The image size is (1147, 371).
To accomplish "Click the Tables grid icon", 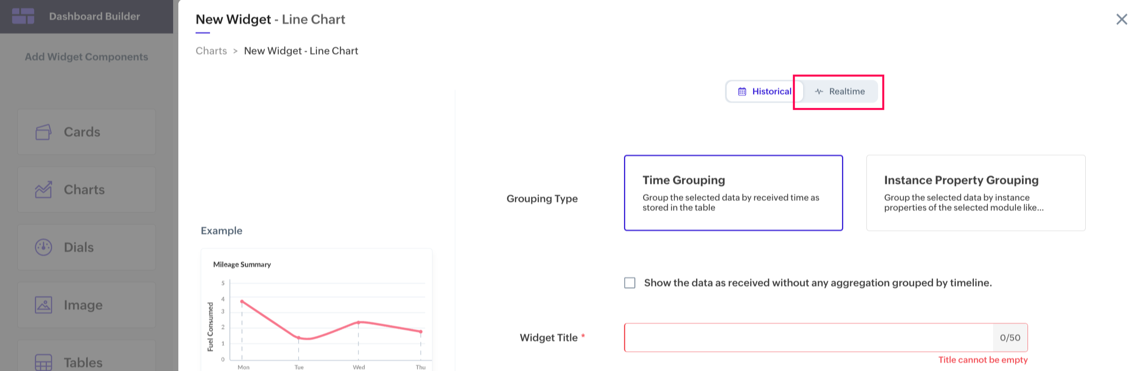I will (43, 362).
